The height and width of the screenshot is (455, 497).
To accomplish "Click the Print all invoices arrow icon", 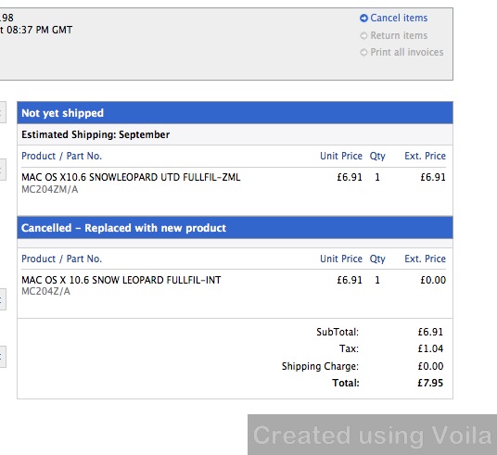I will click(363, 52).
